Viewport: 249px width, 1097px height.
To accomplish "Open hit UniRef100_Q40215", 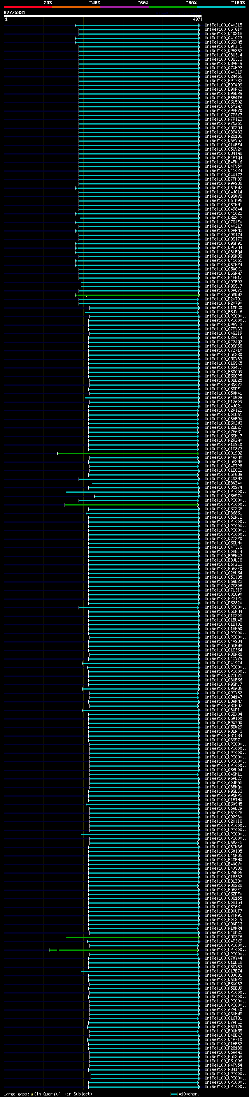I will pyautogui.click(x=223, y=25).
